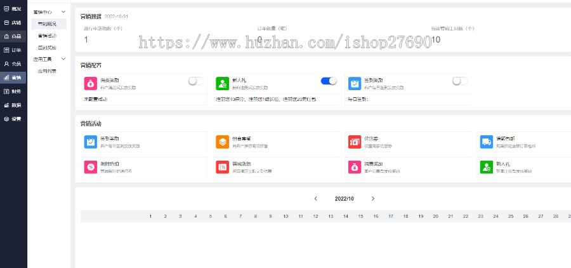The image size is (571, 268).
Task: Click day 8 in the calendar header
Action: point(256,216)
